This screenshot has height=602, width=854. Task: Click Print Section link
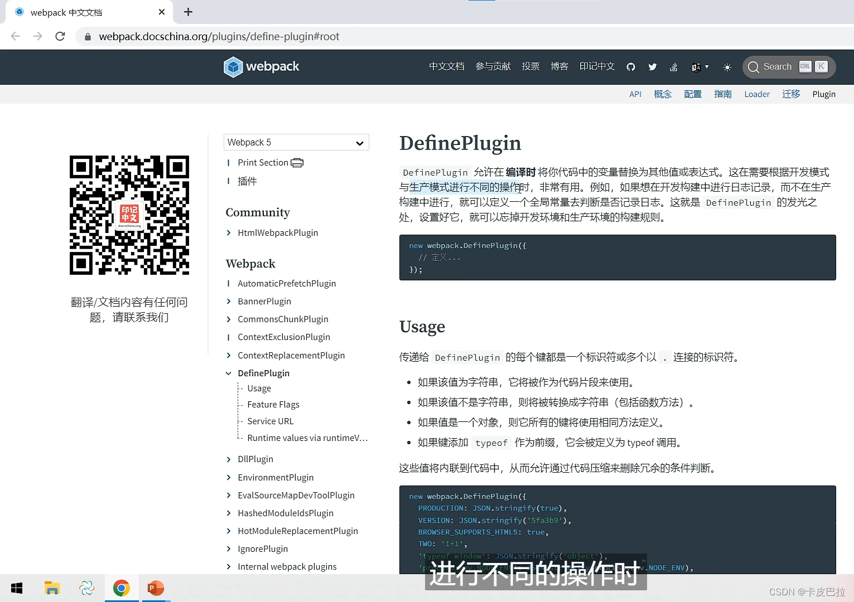point(263,163)
